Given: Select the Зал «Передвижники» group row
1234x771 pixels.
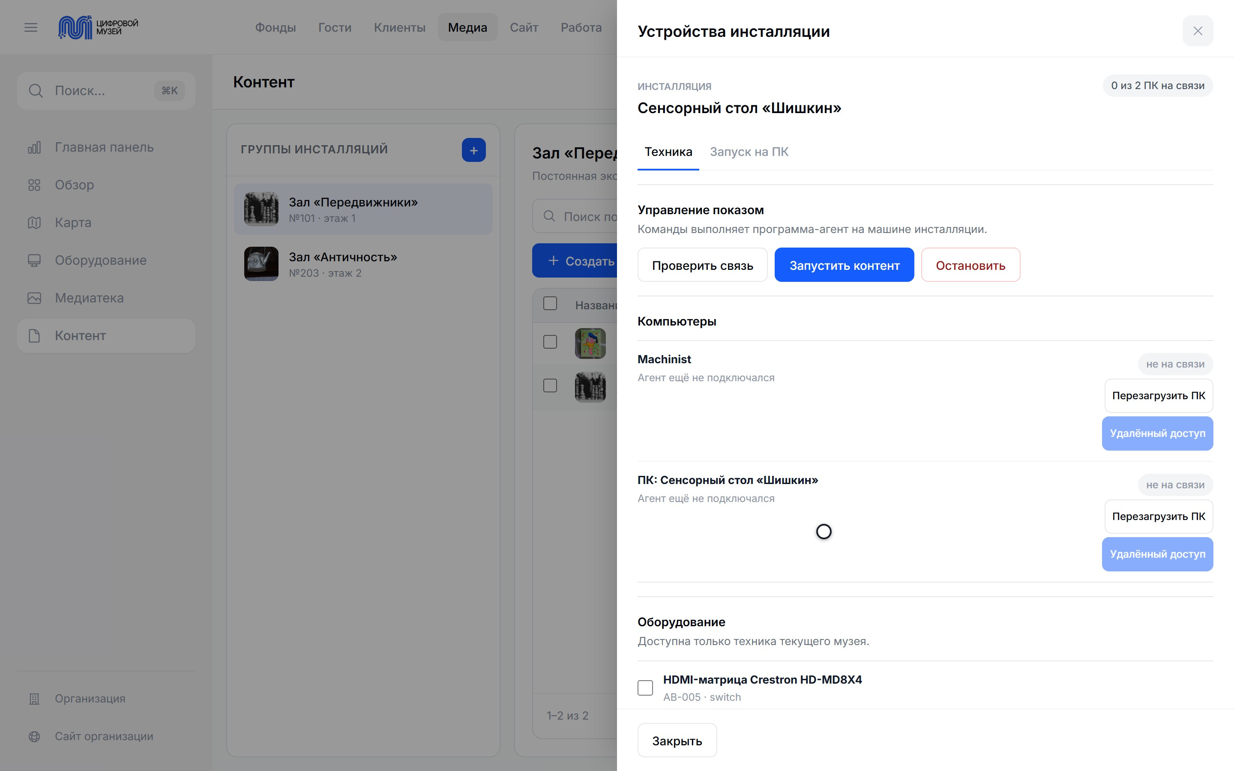Looking at the screenshot, I should (x=363, y=209).
